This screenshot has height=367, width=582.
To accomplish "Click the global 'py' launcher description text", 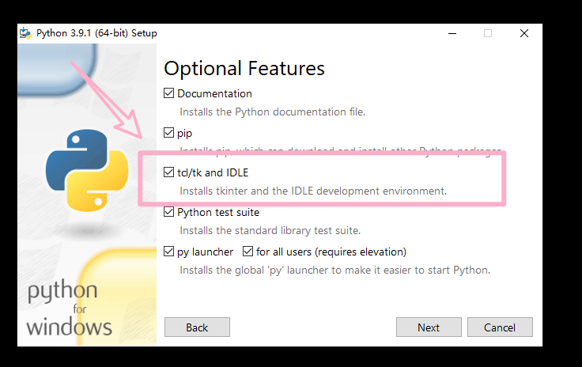I will (x=334, y=271).
